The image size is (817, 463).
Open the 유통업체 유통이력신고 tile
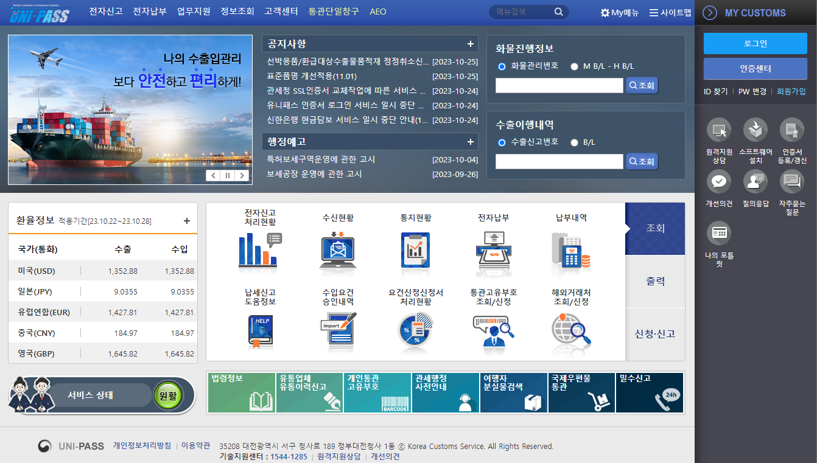tap(310, 392)
